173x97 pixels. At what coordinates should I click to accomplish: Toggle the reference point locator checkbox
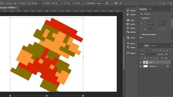(x=1, y=3)
